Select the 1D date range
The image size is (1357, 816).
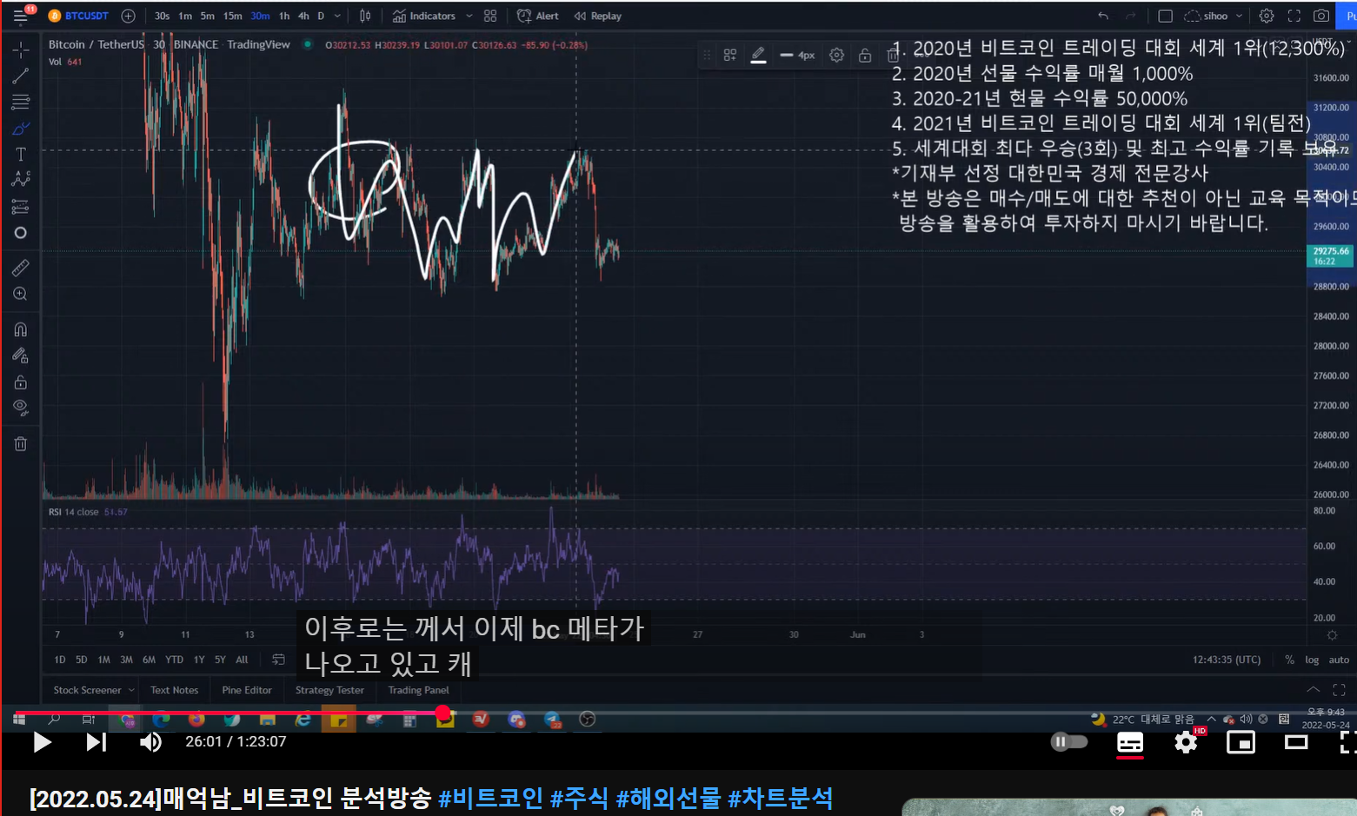pyautogui.click(x=60, y=660)
